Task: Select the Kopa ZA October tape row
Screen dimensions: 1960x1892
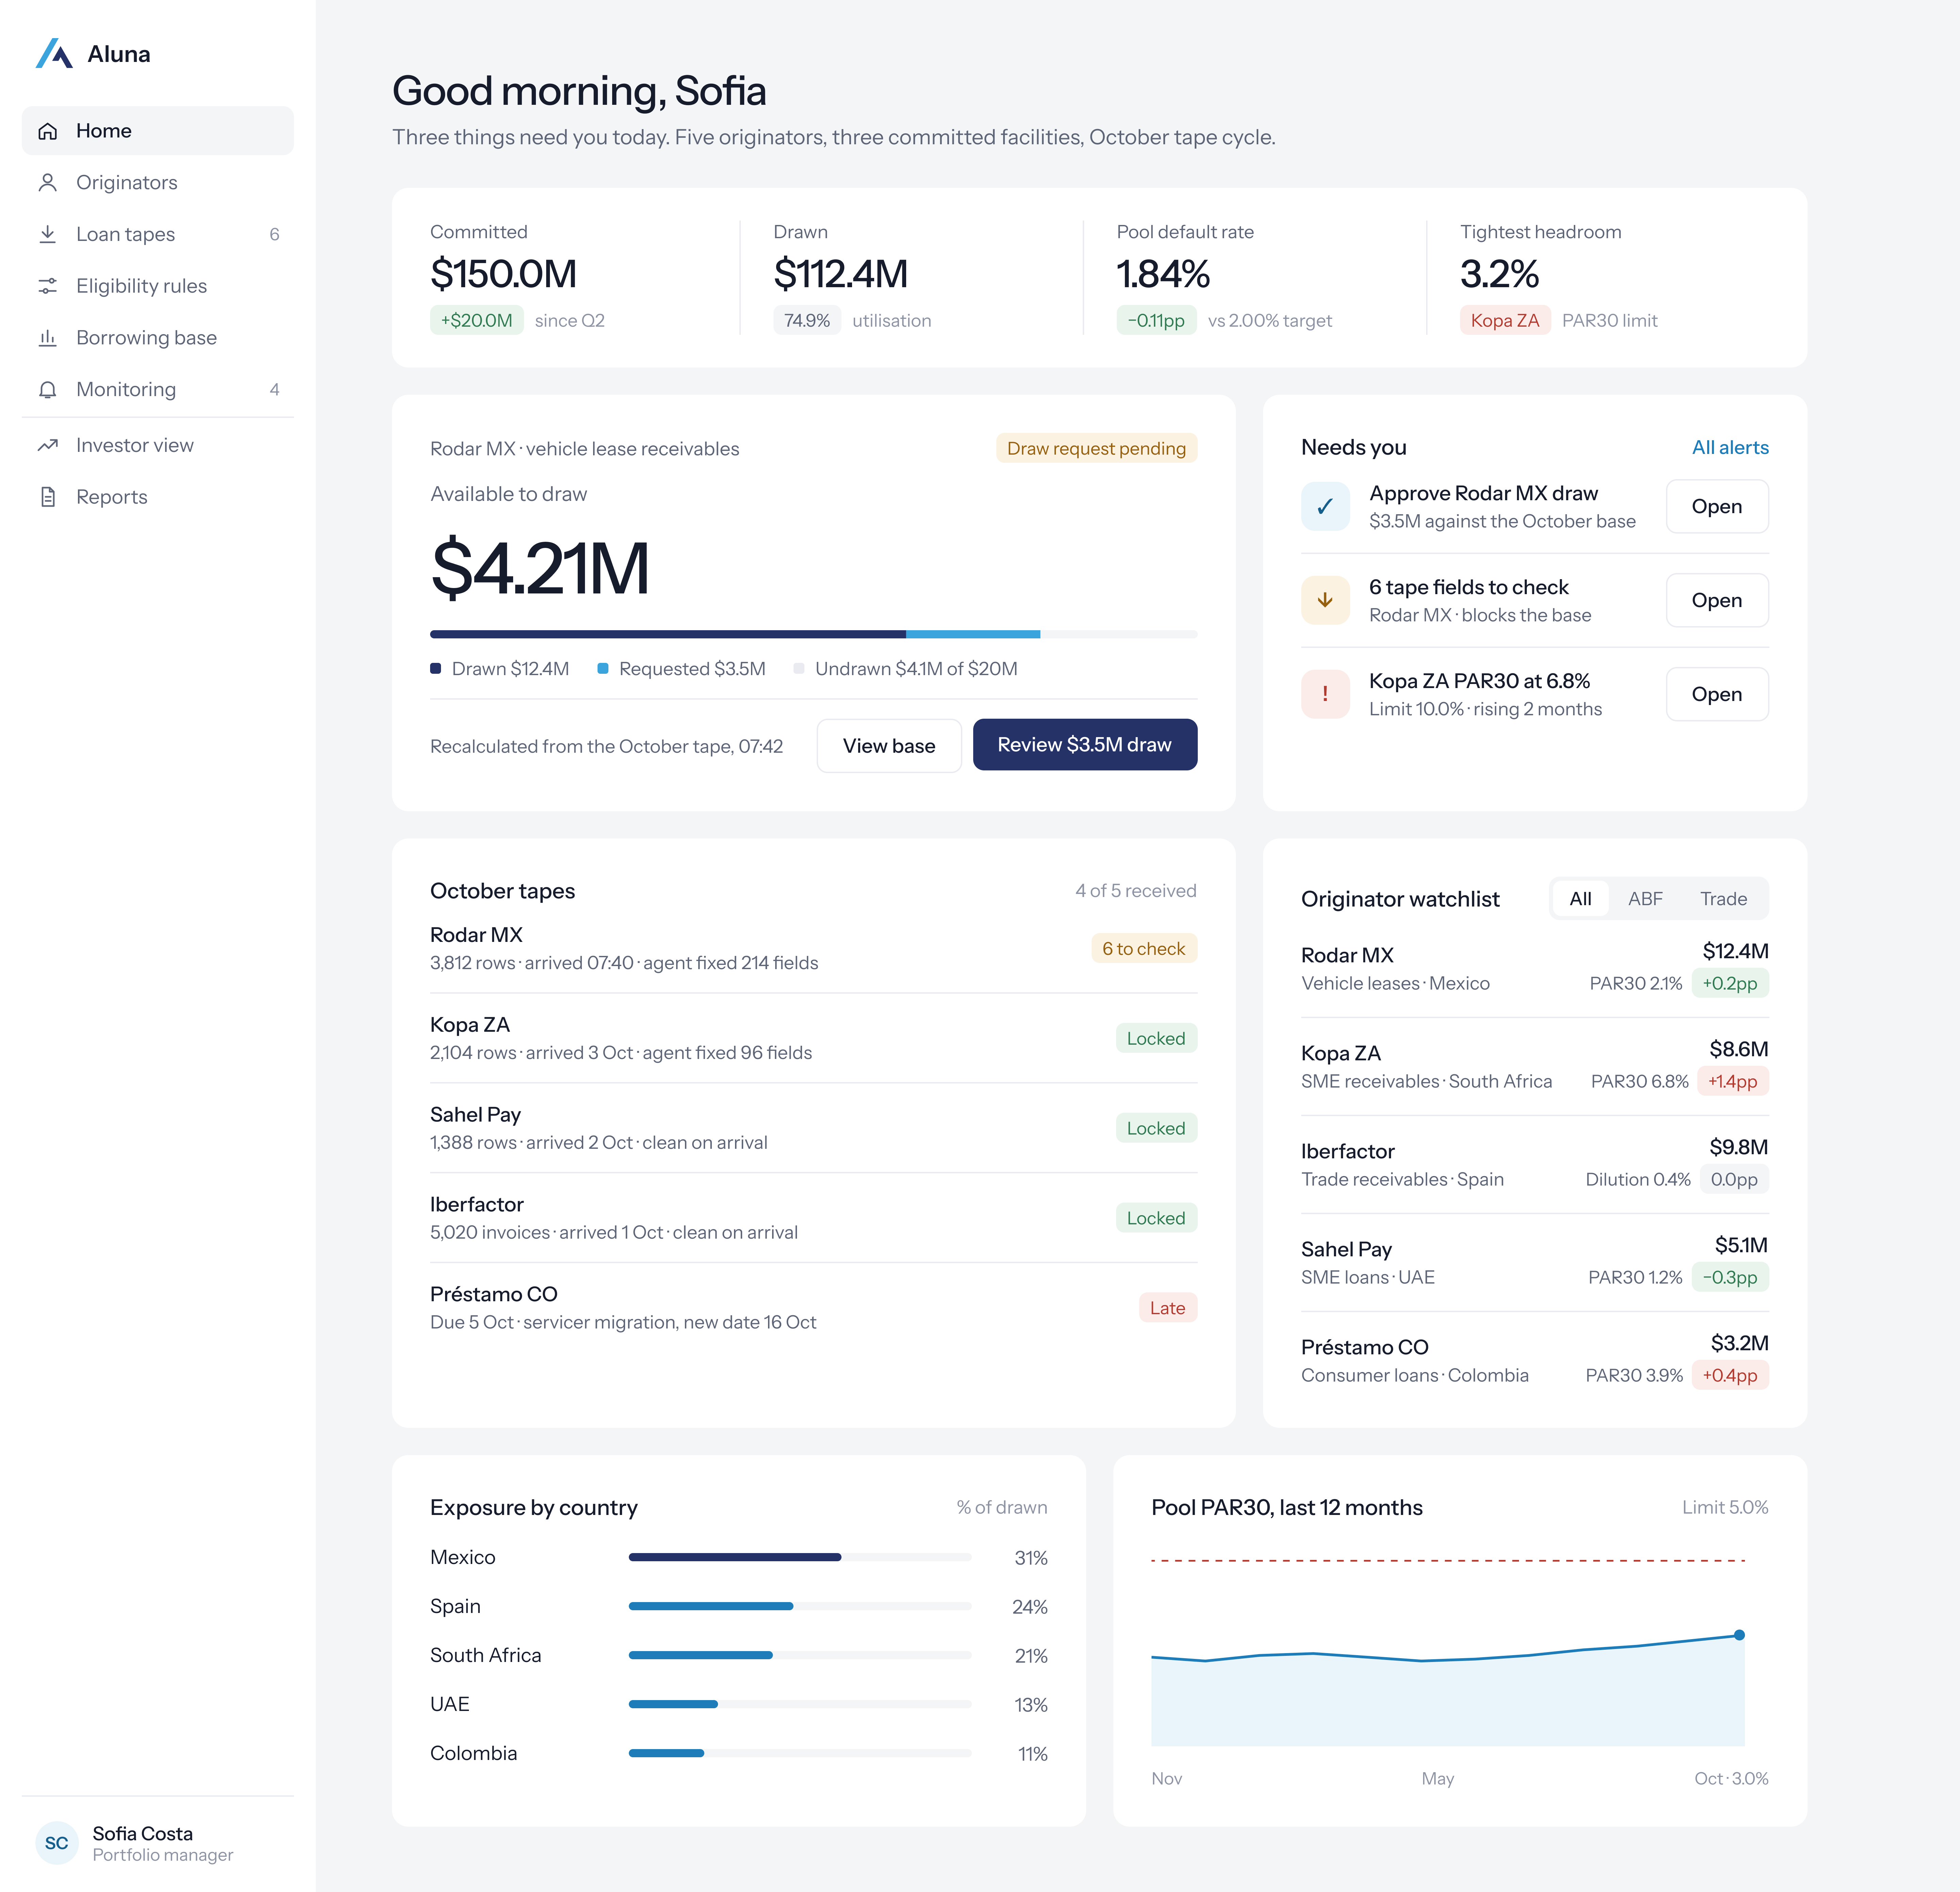Action: coord(814,1038)
